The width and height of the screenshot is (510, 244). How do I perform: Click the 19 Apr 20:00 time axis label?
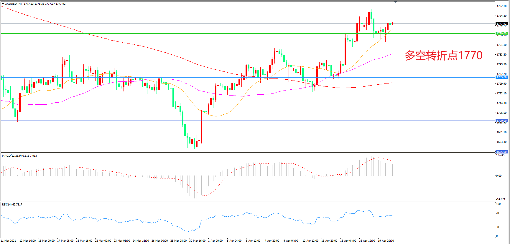(386, 241)
